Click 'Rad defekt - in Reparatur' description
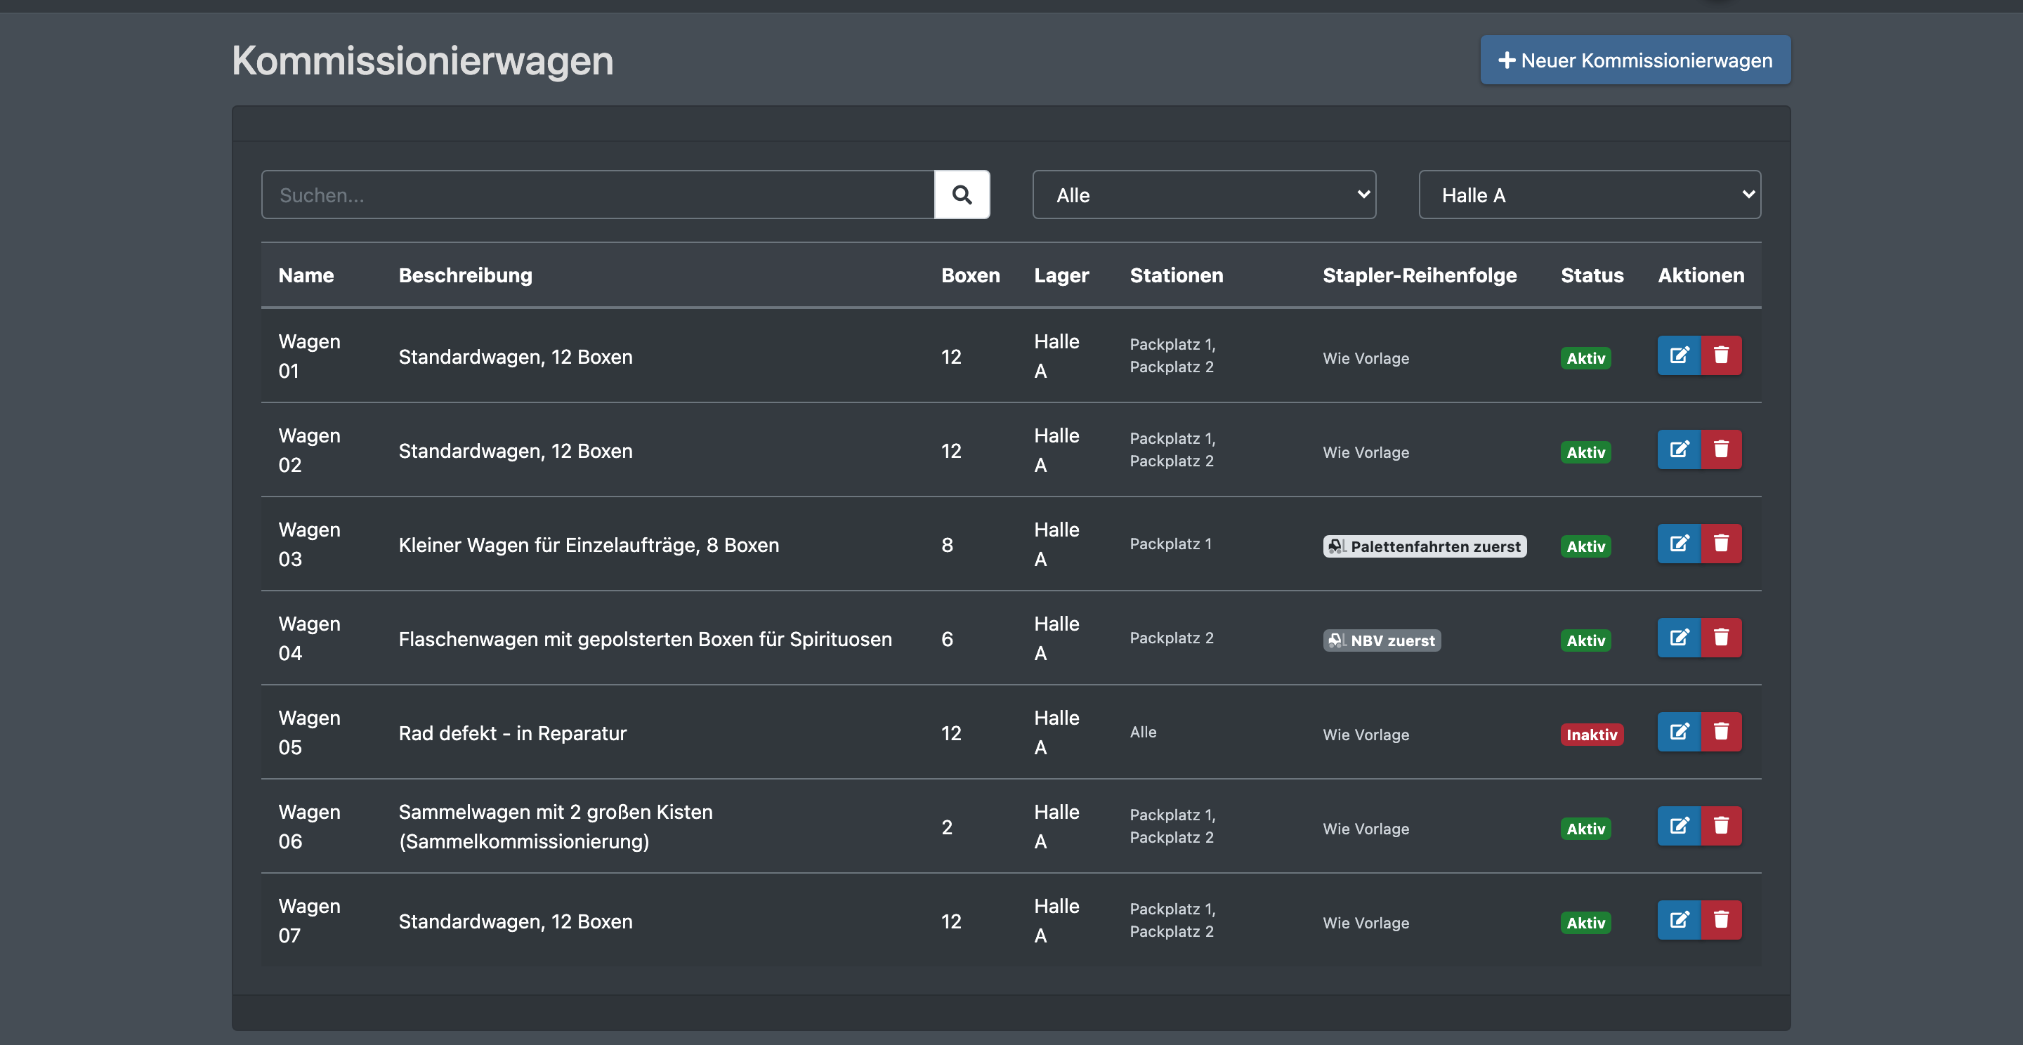Viewport: 2023px width, 1045px height. [x=513, y=733]
